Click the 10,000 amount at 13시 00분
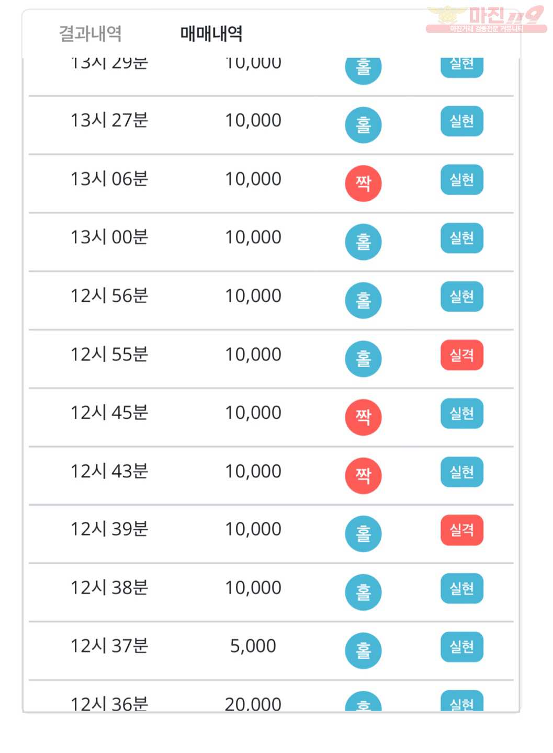This screenshot has height=753, width=553. pyautogui.click(x=253, y=237)
